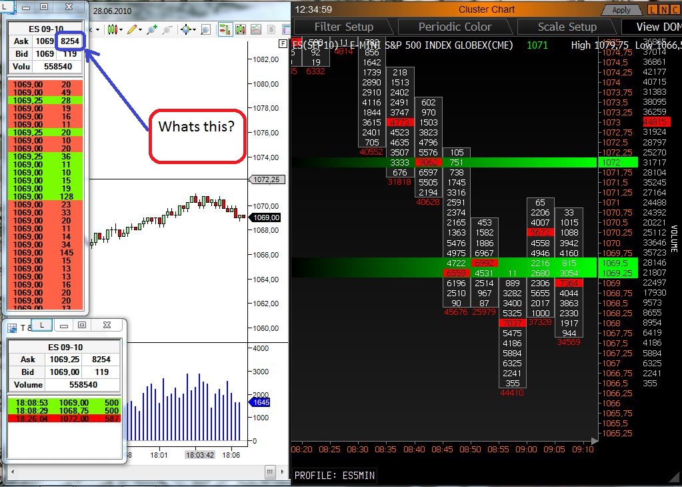Click the candlestick chart style icon
This screenshot has width=682, height=487.
click(113, 30)
